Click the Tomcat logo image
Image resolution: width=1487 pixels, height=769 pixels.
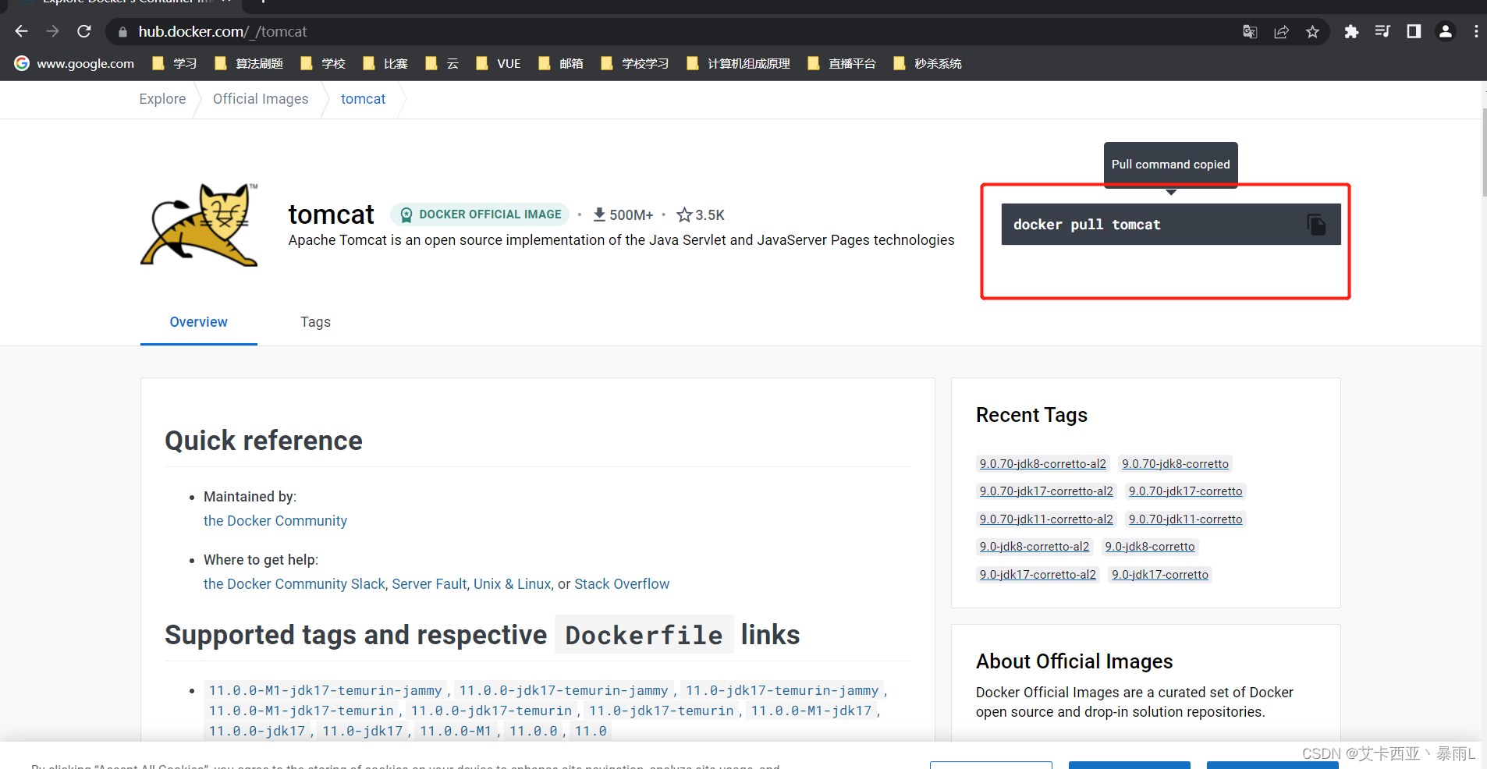(x=199, y=225)
